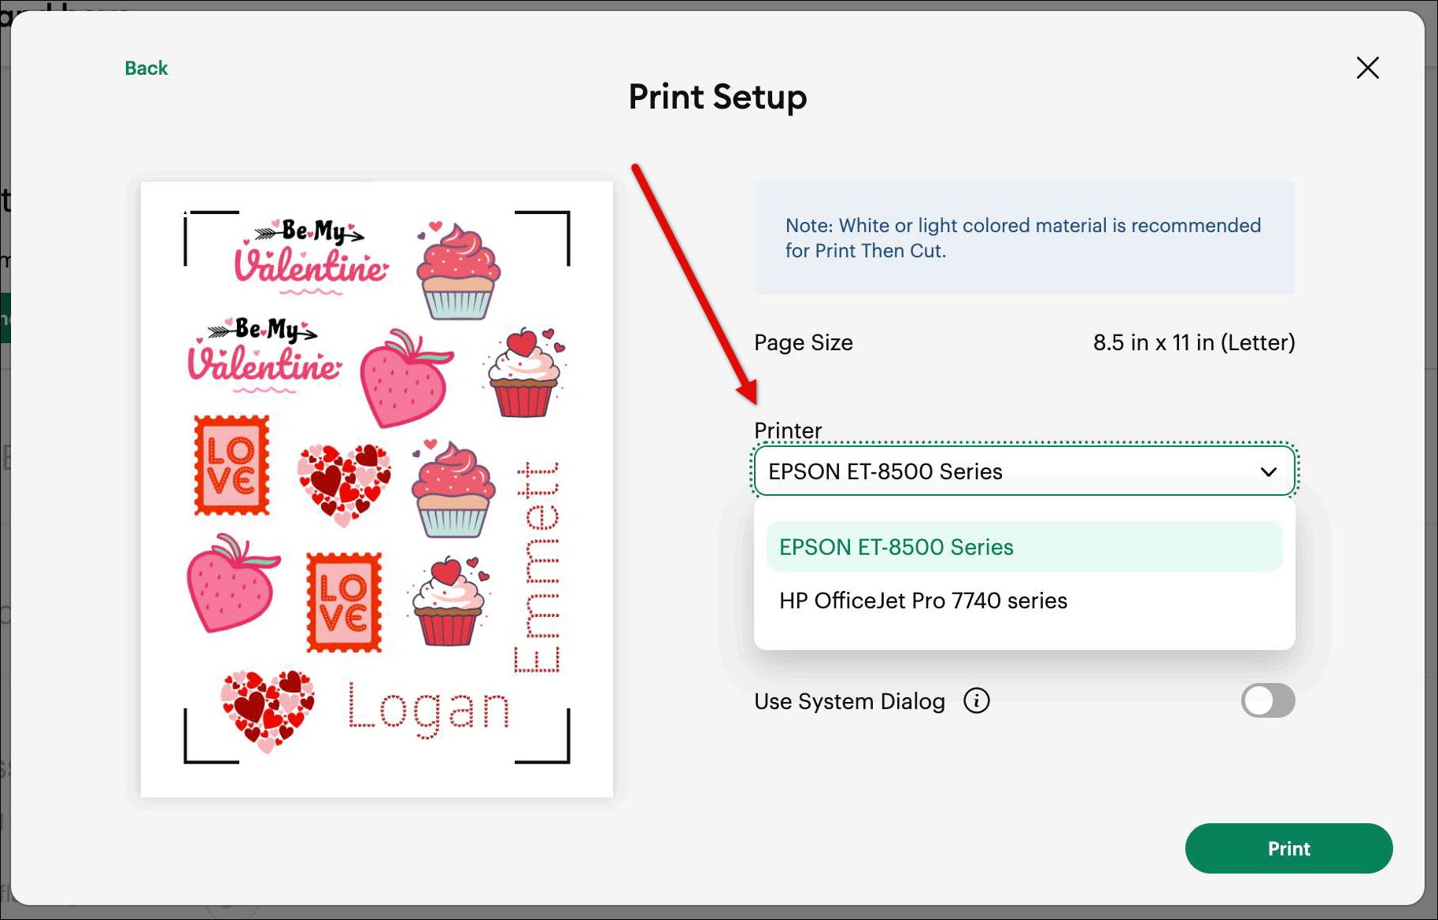Close the Print Setup dialog
This screenshot has height=920, width=1438.
click(x=1367, y=68)
